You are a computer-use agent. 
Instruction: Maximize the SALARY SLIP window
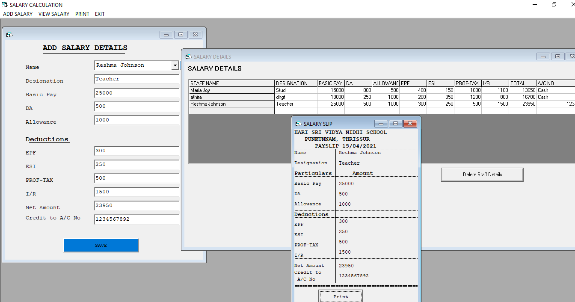(395, 124)
